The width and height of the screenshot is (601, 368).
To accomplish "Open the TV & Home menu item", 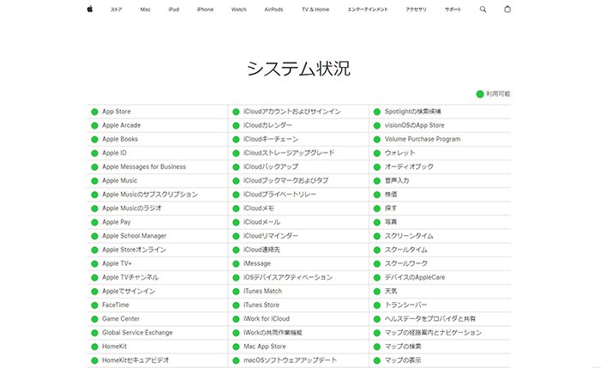I will pyautogui.click(x=316, y=9).
